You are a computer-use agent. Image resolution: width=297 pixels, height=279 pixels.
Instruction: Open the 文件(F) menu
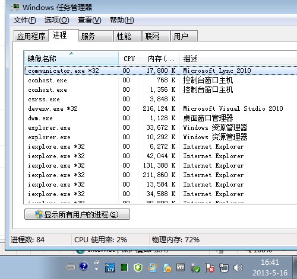(x=24, y=20)
